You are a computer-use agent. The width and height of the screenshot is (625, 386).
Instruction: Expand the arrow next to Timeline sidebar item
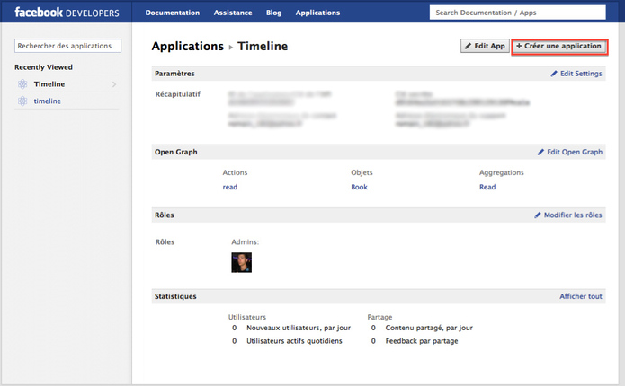[x=114, y=84]
